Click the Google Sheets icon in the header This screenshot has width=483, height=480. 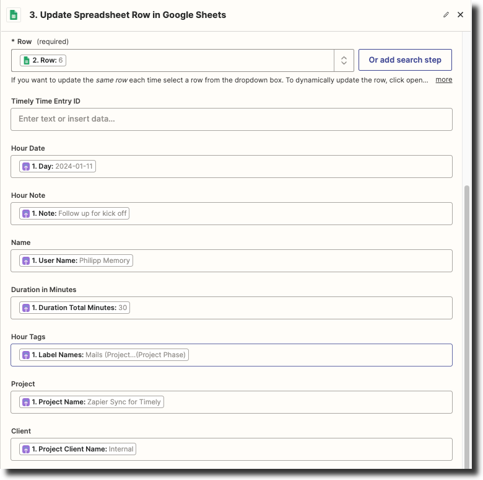(x=14, y=15)
